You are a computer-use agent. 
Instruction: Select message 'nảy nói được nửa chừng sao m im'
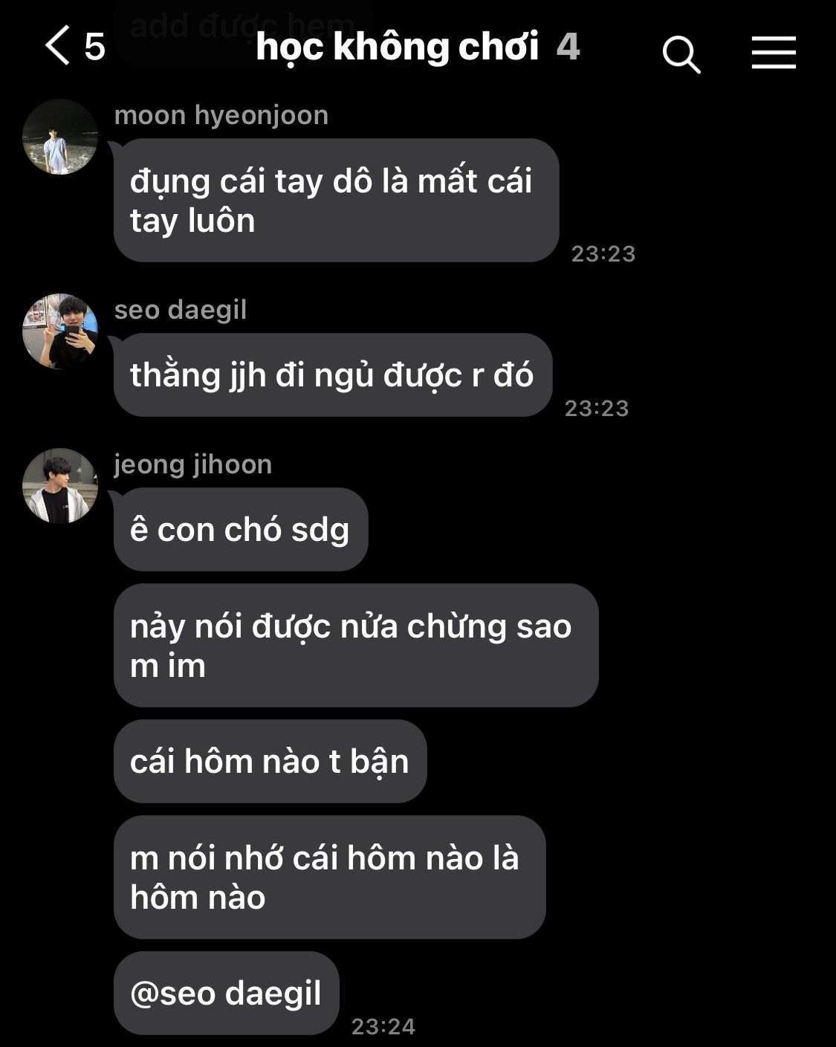[356, 646]
